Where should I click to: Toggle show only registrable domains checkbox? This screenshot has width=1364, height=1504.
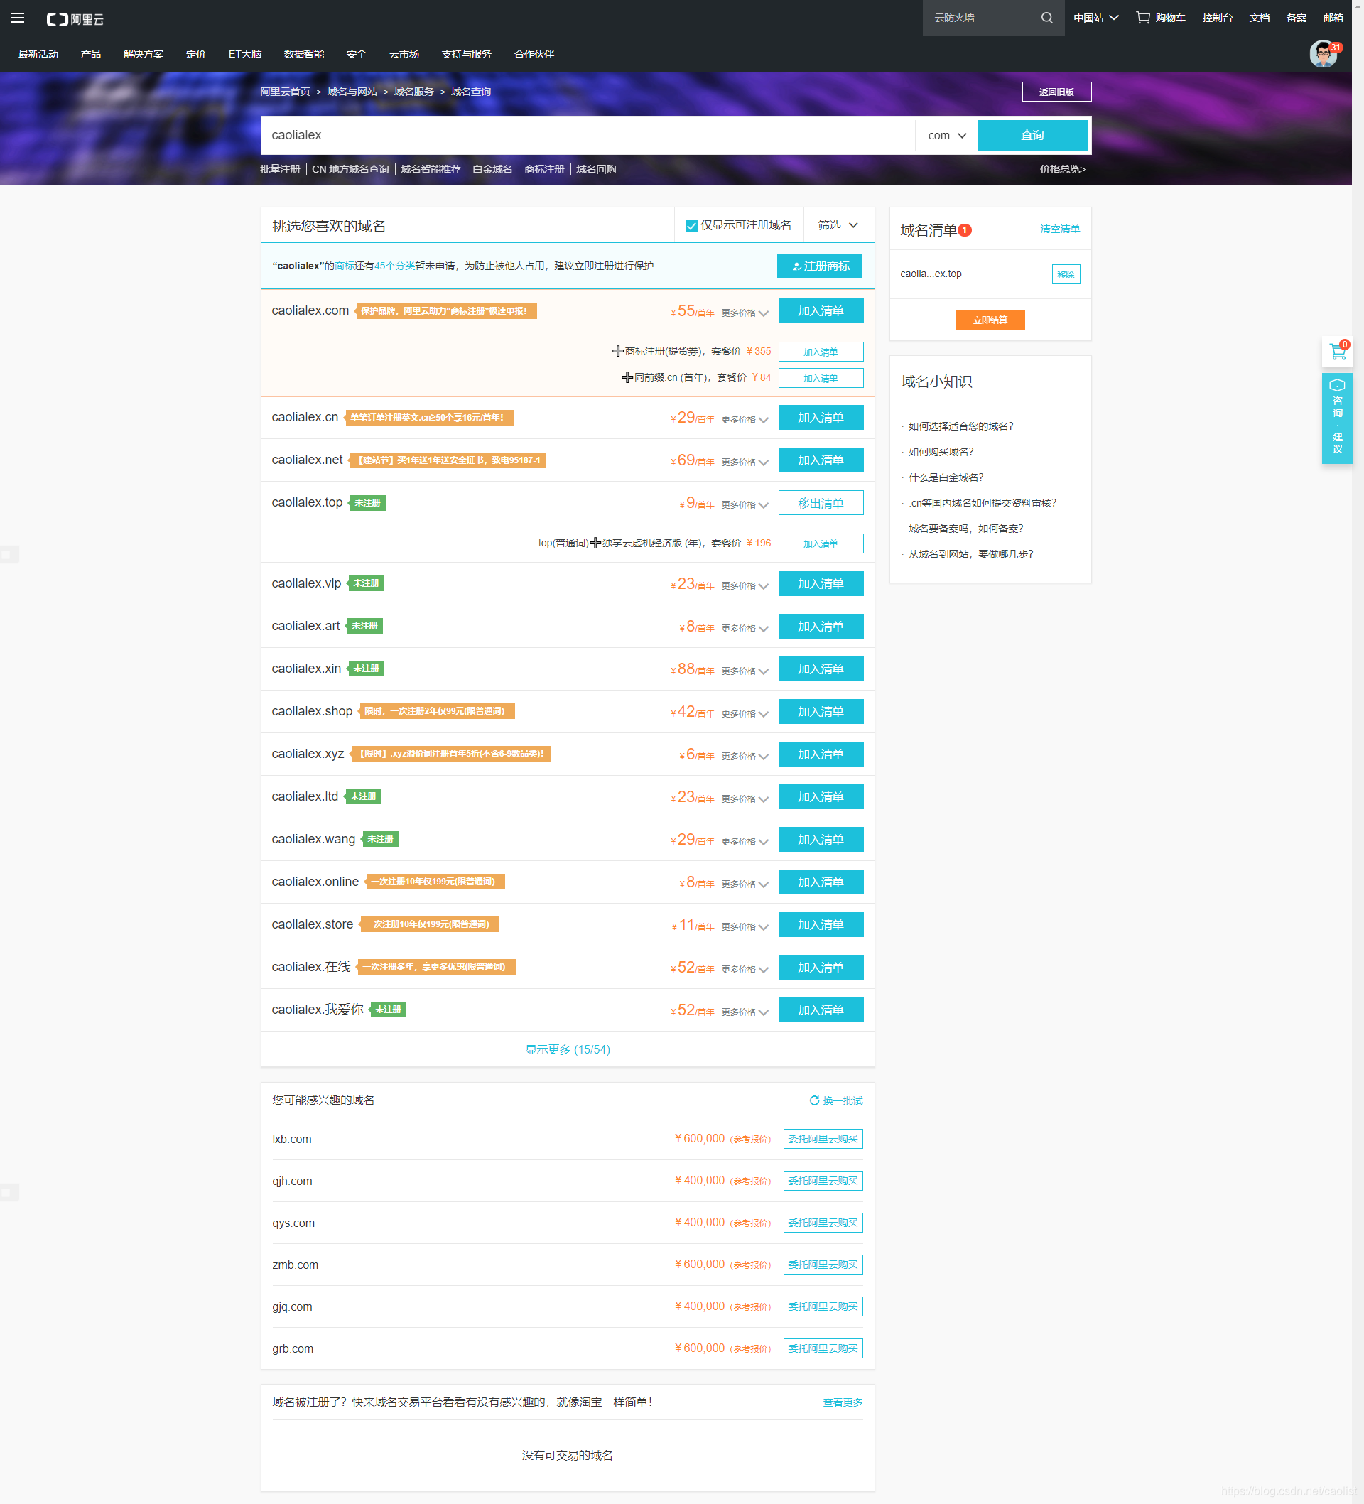(692, 225)
